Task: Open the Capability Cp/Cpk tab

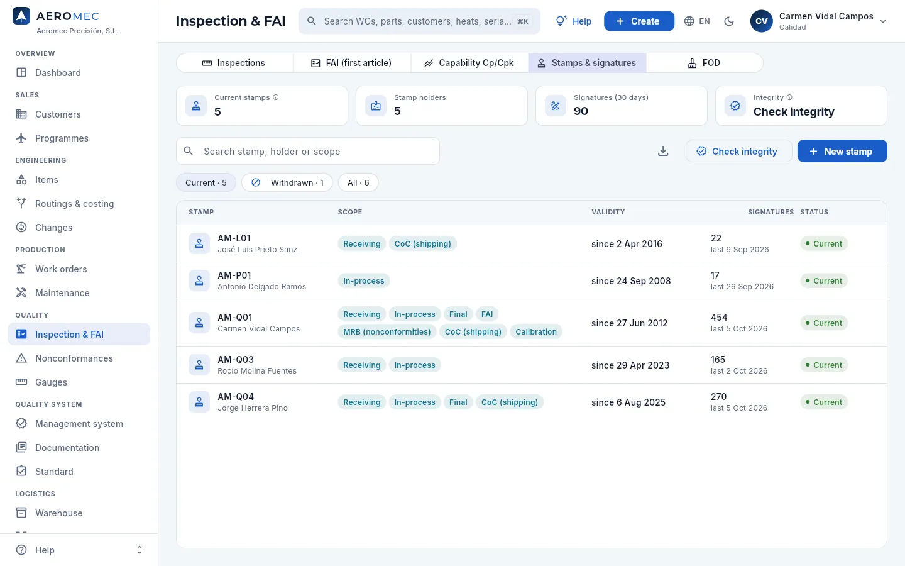Action: point(469,63)
